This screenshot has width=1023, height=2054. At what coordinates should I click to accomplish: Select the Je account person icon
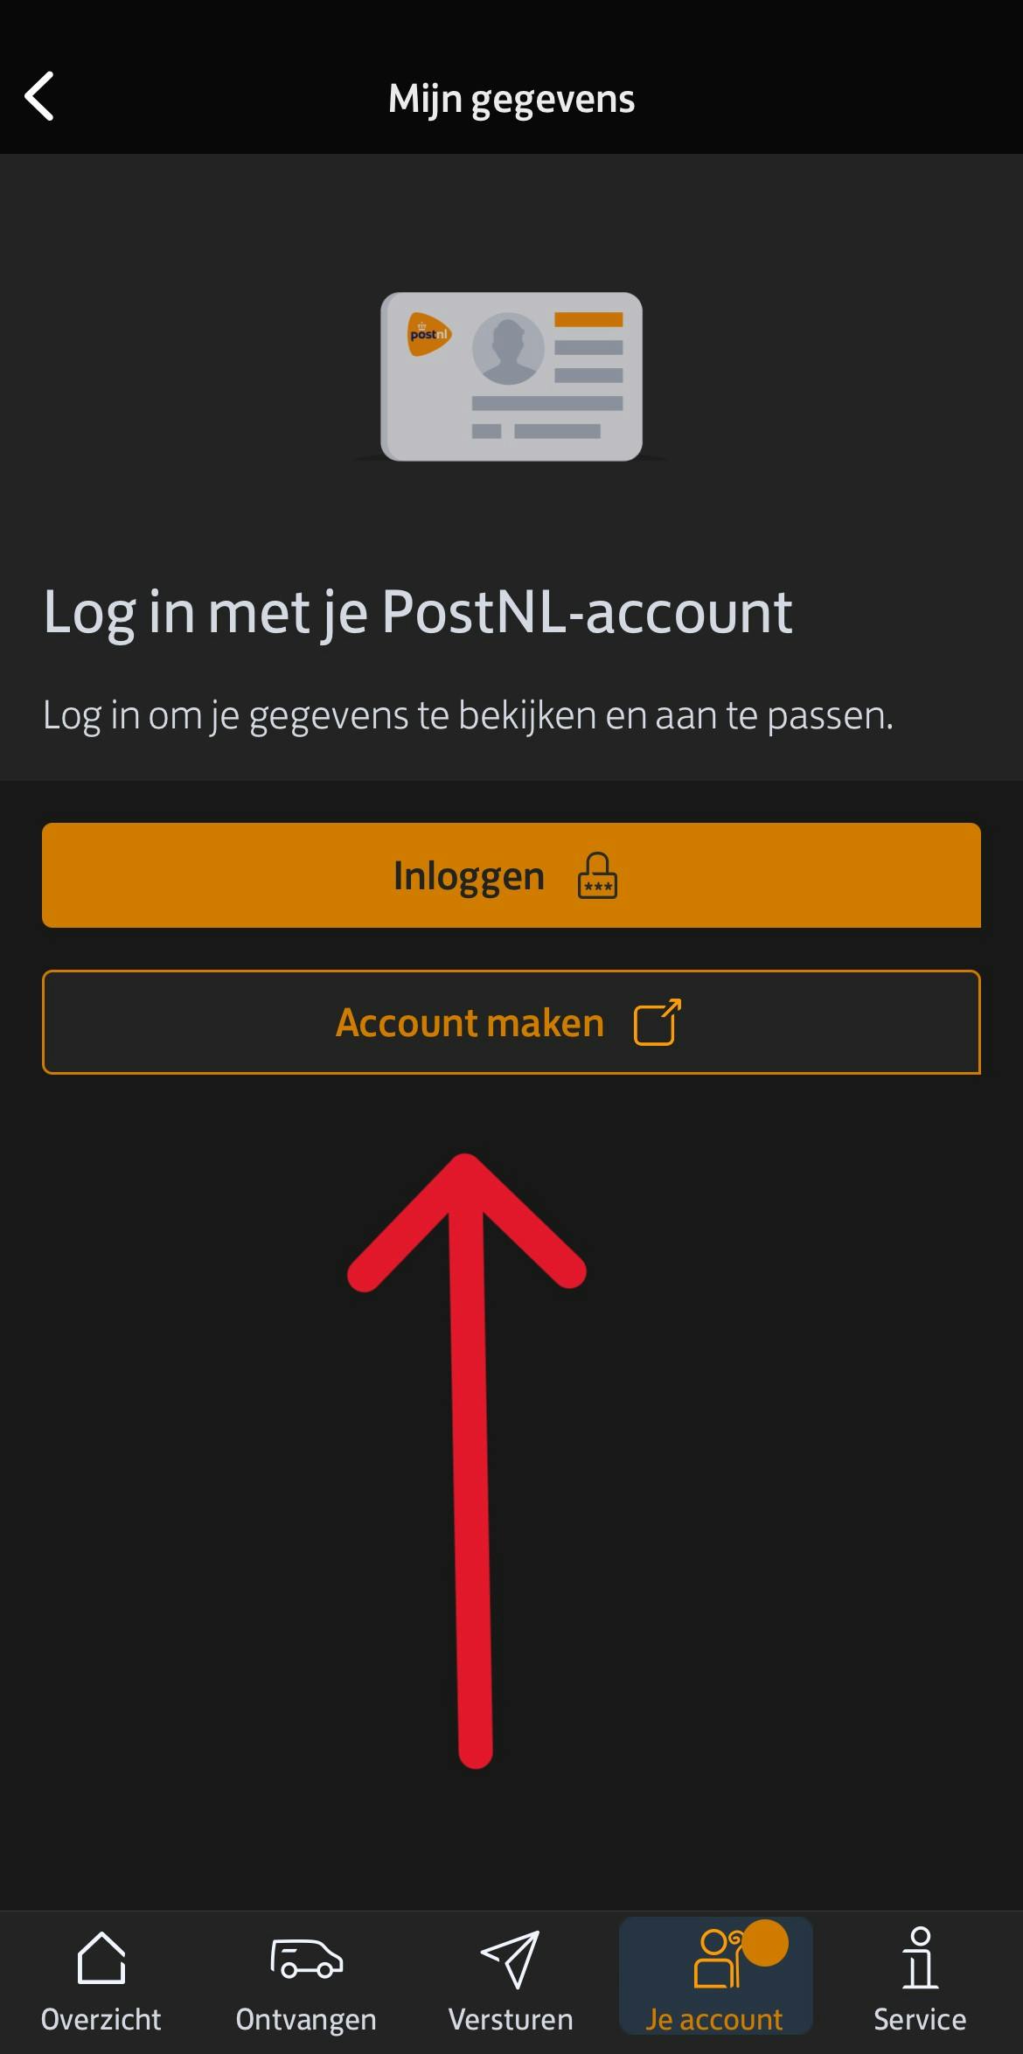[x=719, y=1959]
